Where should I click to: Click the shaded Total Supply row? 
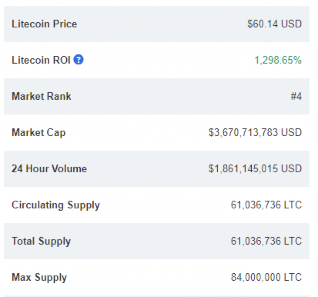tap(157, 241)
